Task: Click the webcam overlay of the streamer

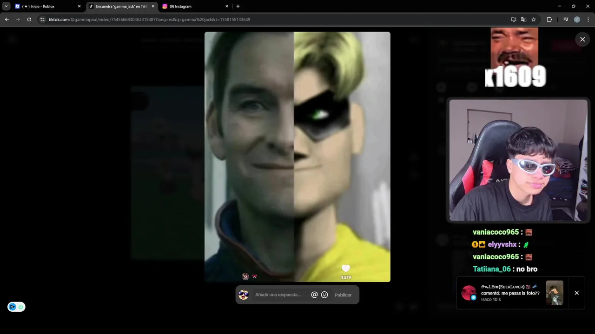Action: click(x=518, y=161)
